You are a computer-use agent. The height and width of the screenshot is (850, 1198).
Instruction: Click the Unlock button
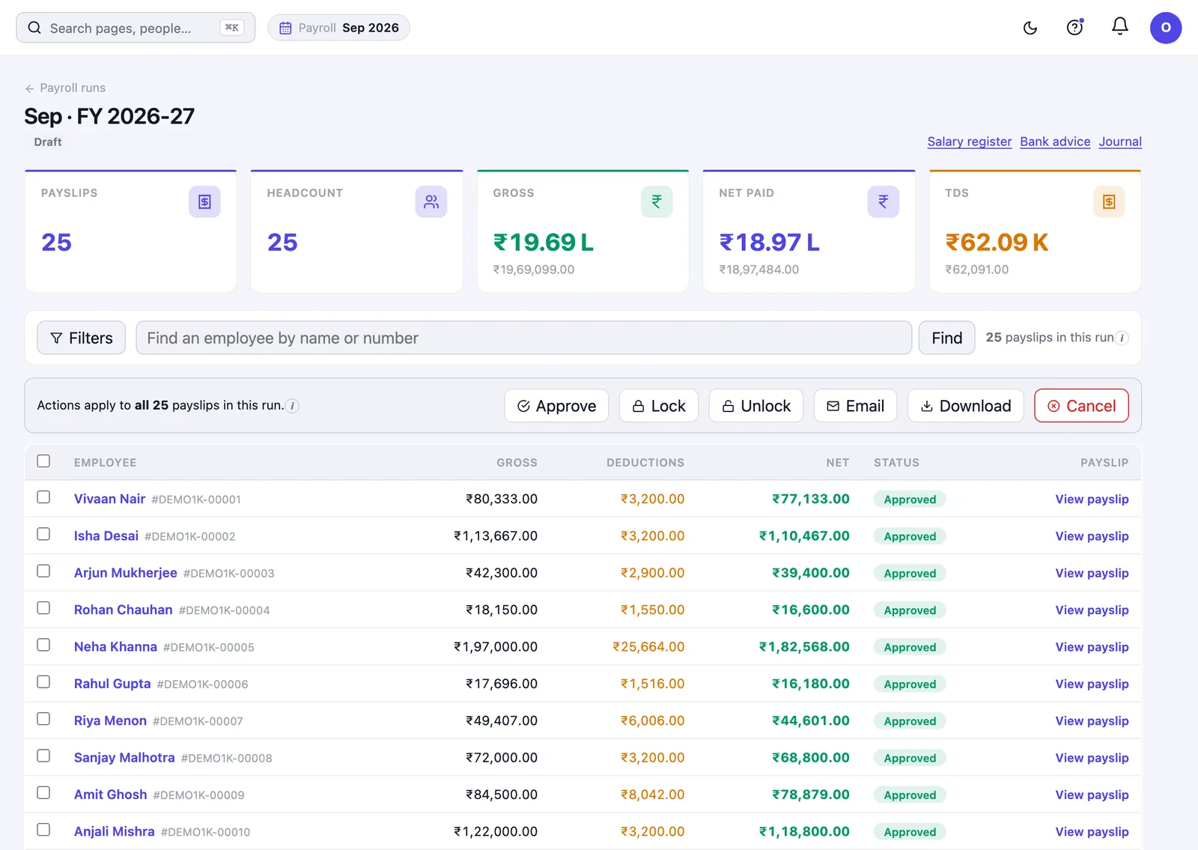(756, 406)
